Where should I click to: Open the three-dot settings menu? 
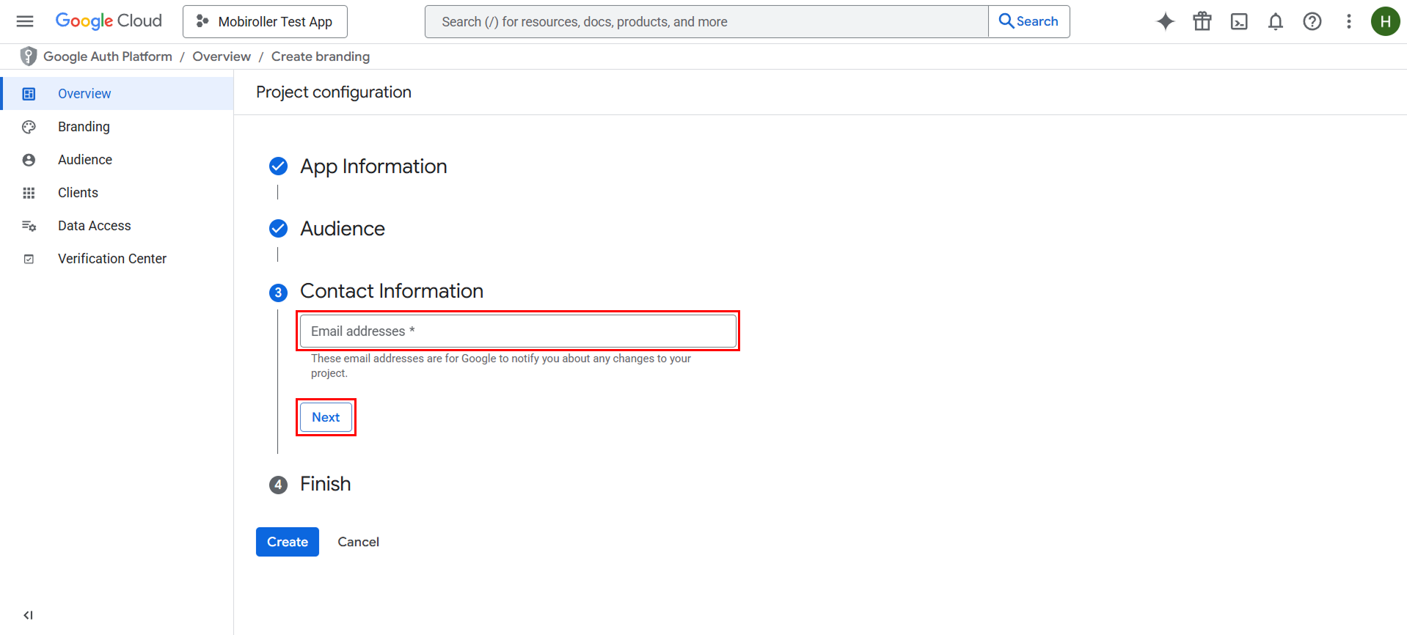pos(1349,21)
